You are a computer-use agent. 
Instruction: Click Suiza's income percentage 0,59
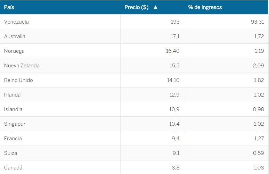258,153
